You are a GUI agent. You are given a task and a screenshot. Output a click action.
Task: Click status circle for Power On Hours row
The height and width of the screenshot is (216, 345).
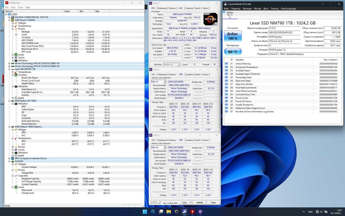pyautogui.click(x=226, y=101)
